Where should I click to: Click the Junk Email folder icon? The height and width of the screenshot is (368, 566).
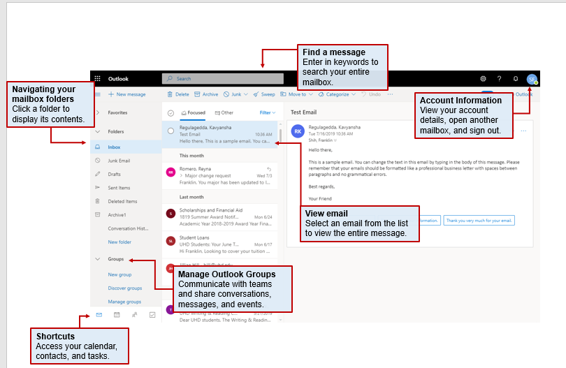[x=97, y=160]
